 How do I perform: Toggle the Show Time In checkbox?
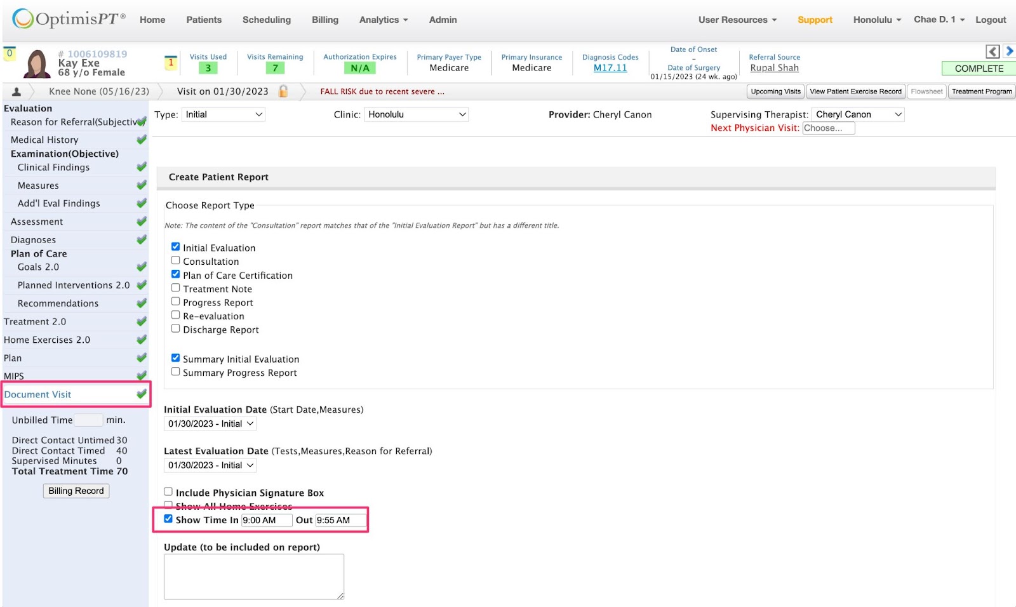168,519
